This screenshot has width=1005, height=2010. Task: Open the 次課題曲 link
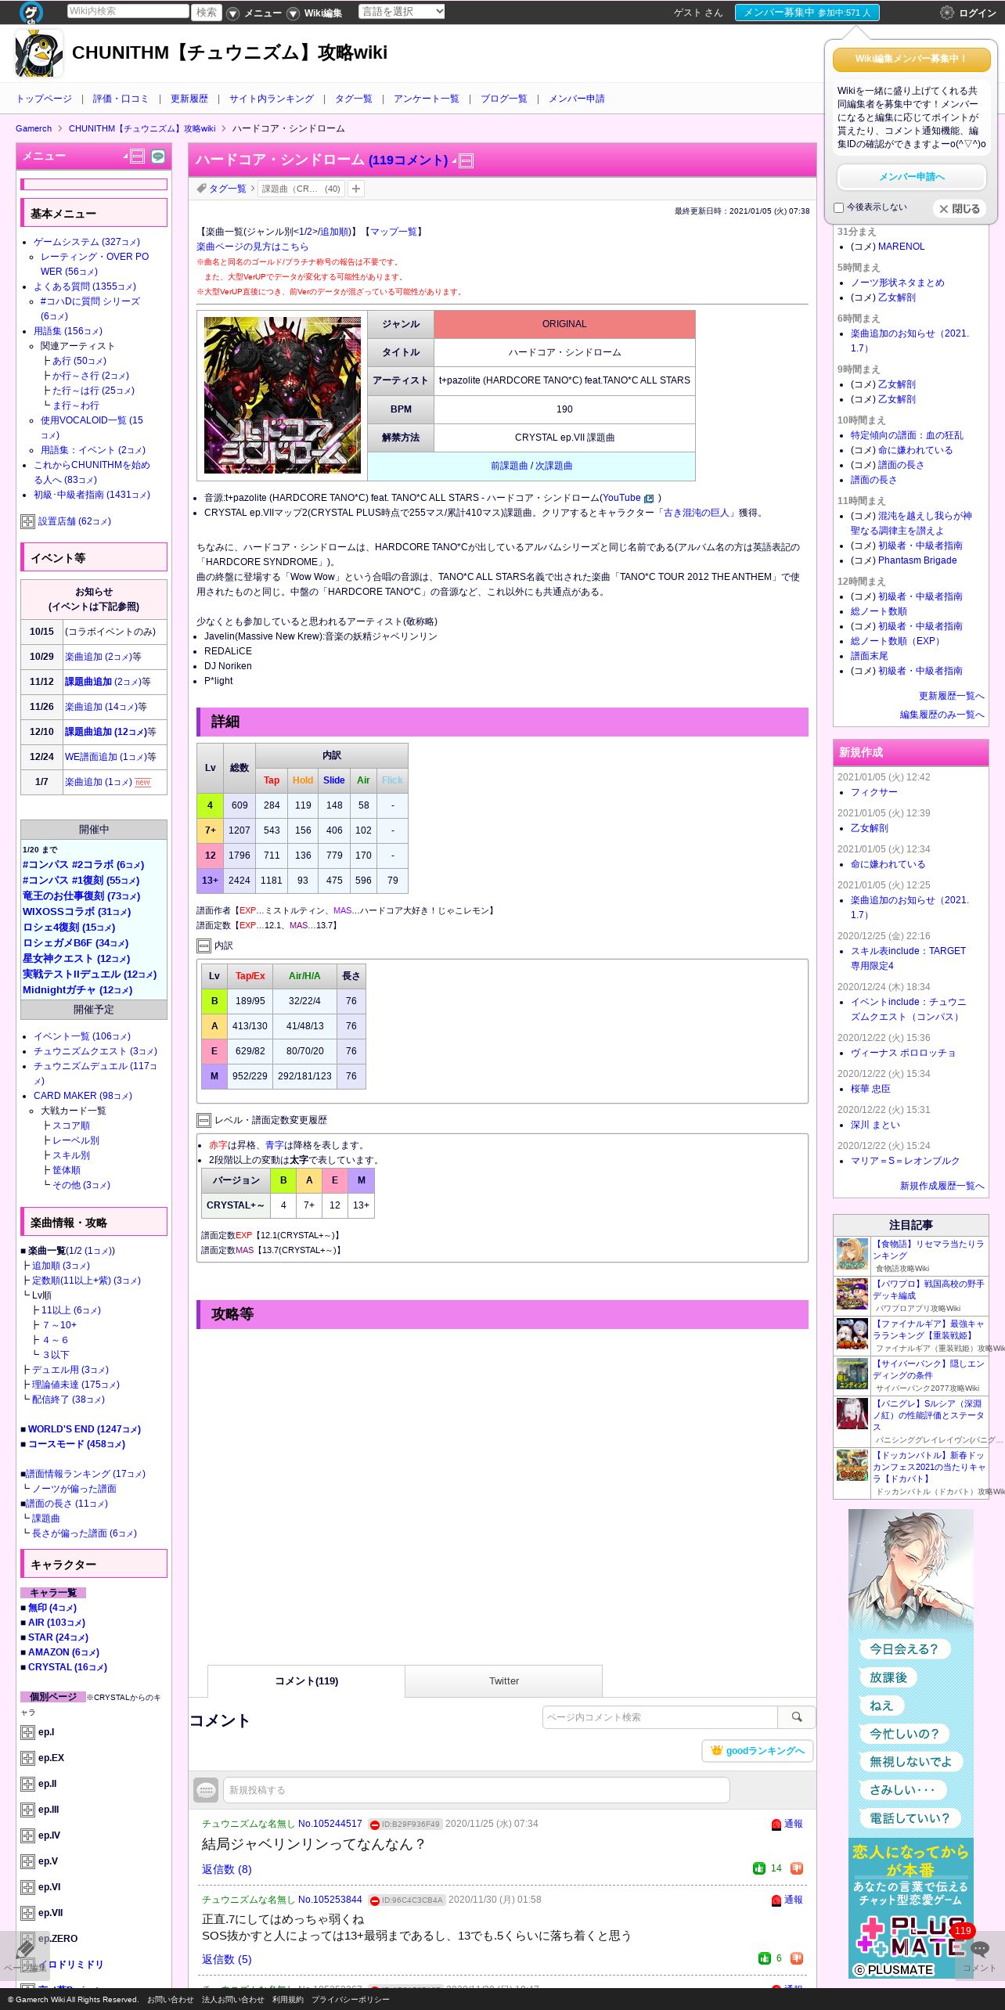[553, 466]
